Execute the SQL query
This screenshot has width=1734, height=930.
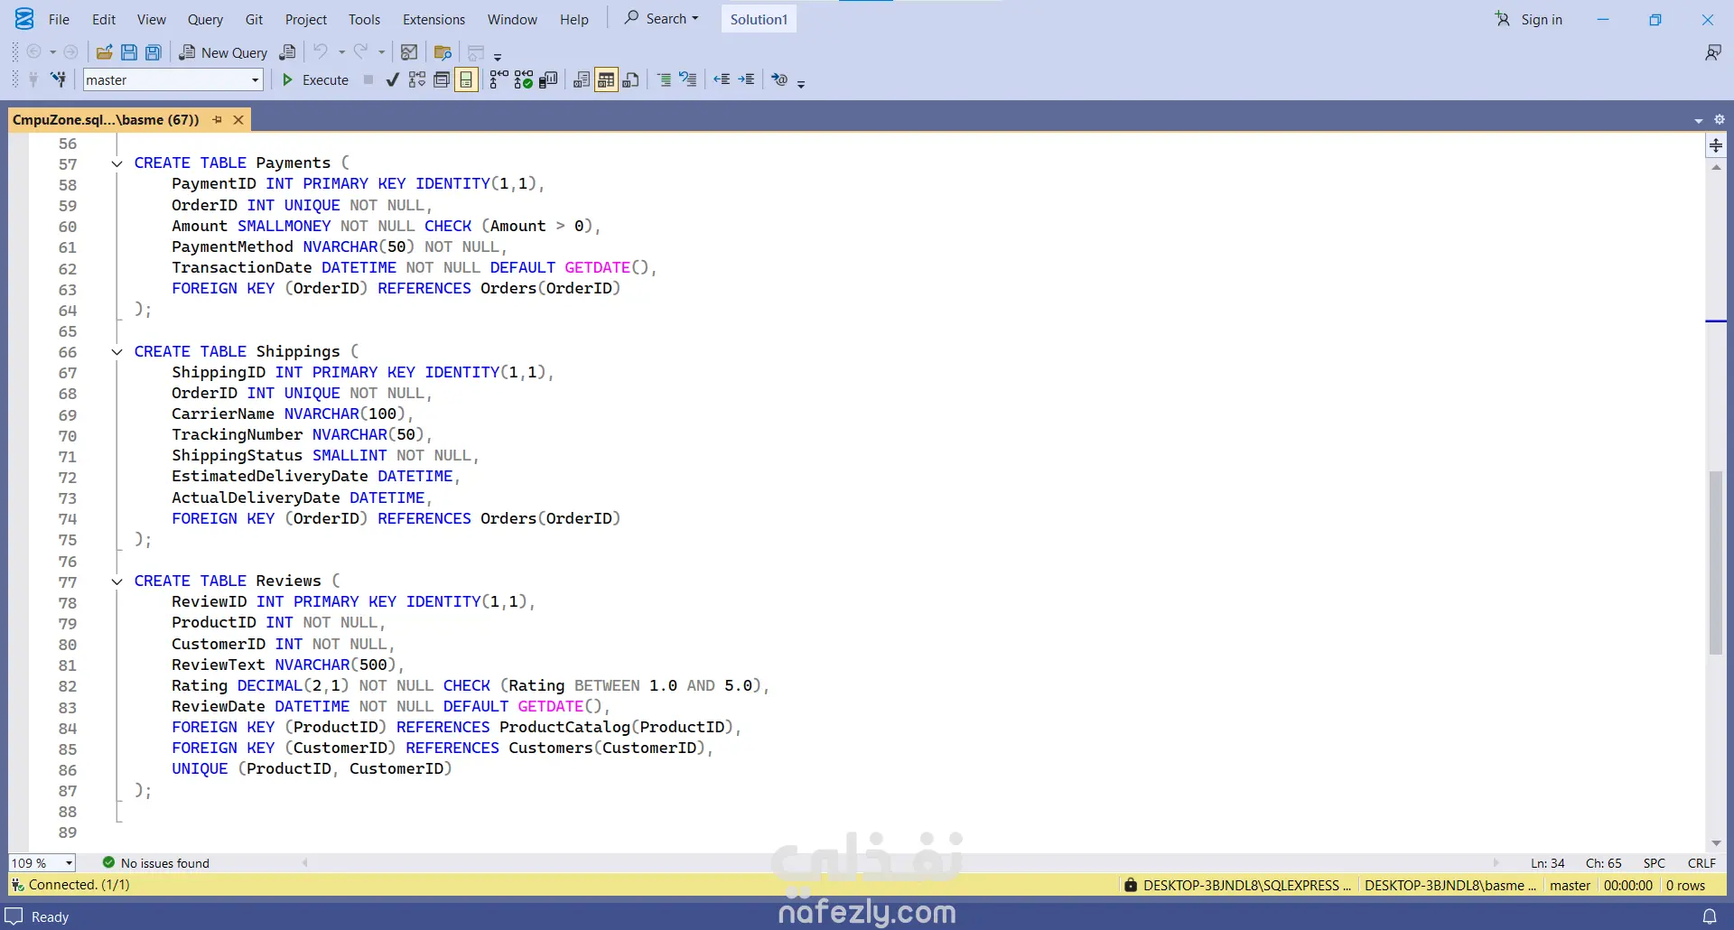(315, 79)
